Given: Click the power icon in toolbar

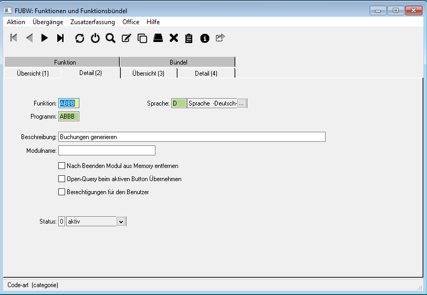Looking at the screenshot, I should pyautogui.click(x=95, y=38).
